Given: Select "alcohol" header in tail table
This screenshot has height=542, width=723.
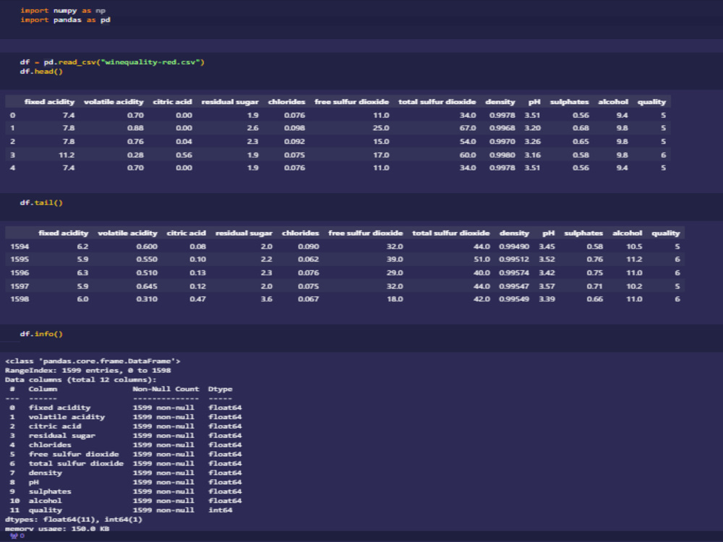Looking at the screenshot, I should point(627,233).
